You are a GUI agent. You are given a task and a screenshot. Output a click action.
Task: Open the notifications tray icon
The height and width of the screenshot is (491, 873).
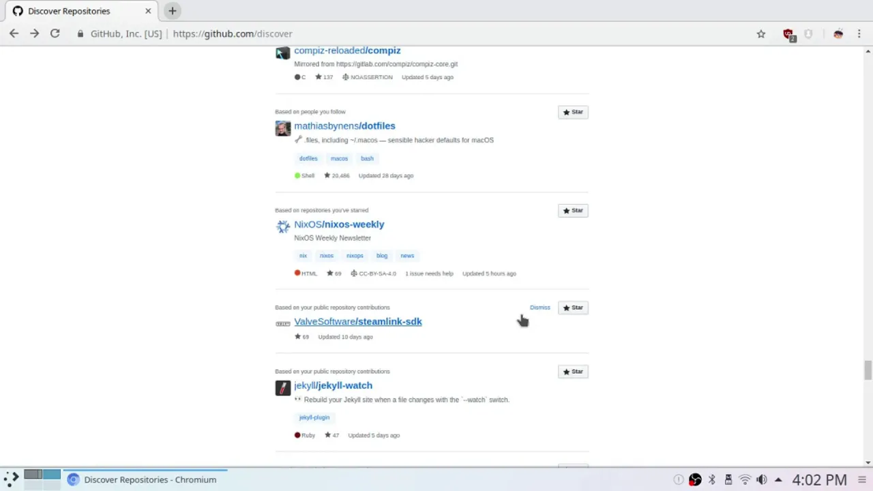coord(678,479)
